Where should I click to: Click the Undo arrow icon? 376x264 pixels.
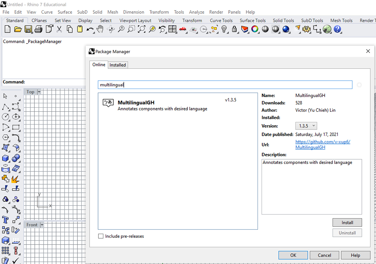(x=90, y=29)
